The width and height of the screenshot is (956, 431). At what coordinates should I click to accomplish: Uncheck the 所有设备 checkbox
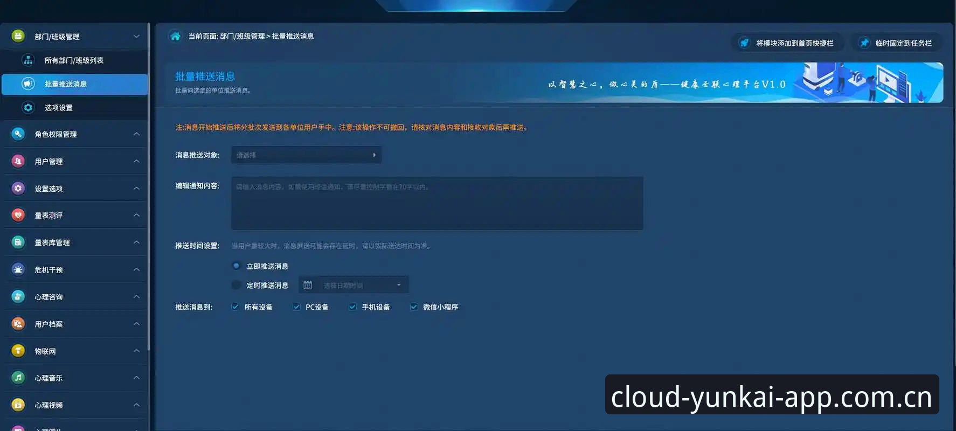click(x=235, y=307)
